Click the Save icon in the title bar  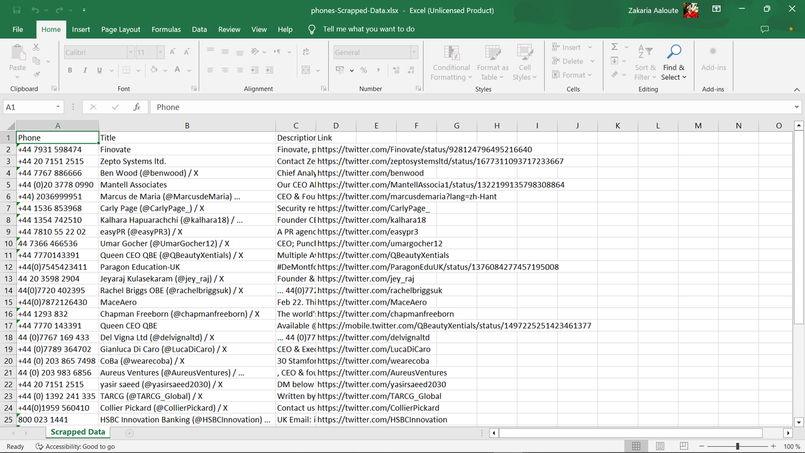pos(17,10)
